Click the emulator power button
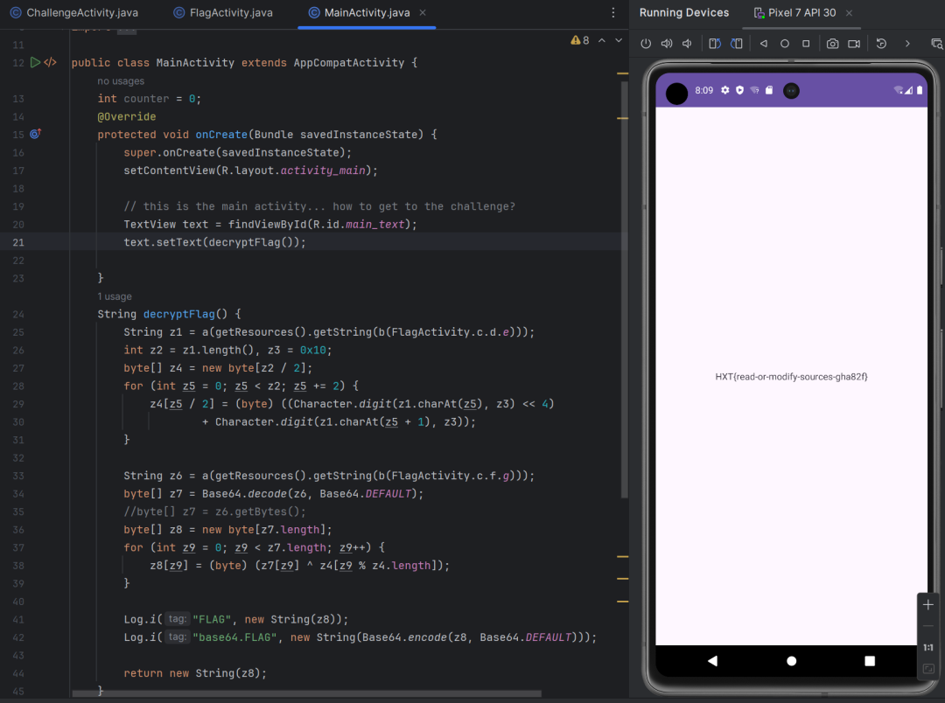 click(646, 44)
